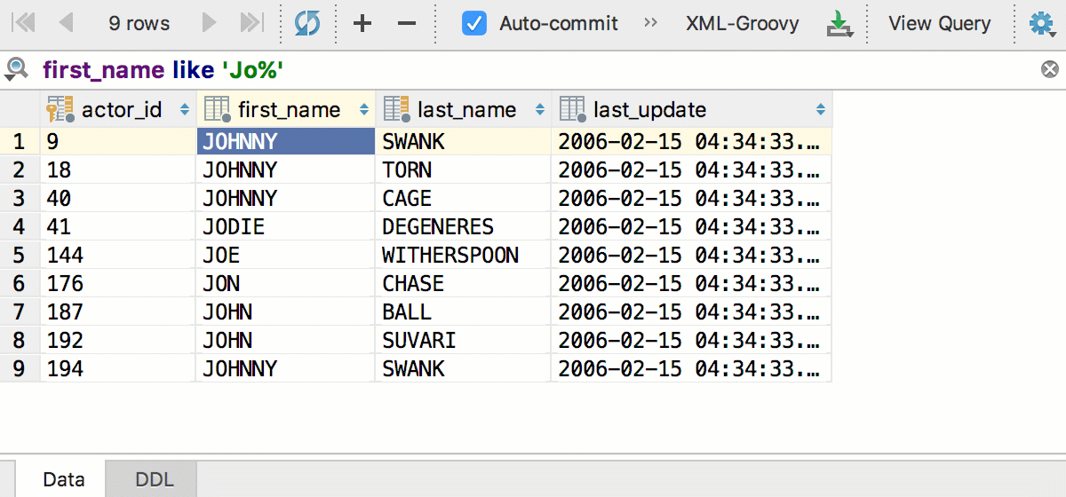Open XML-Groovy extractor dropdown

[x=742, y=24]
